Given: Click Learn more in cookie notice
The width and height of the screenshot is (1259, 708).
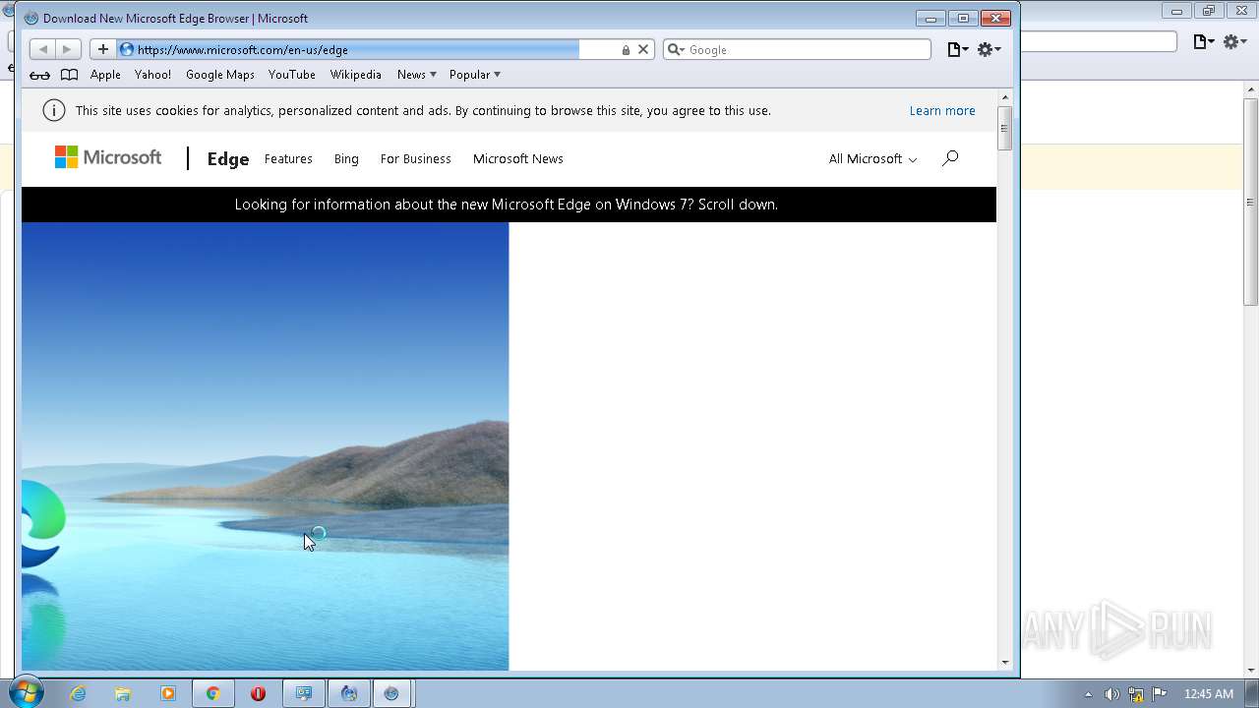Looking at the screenshot, I should (942, 110).
